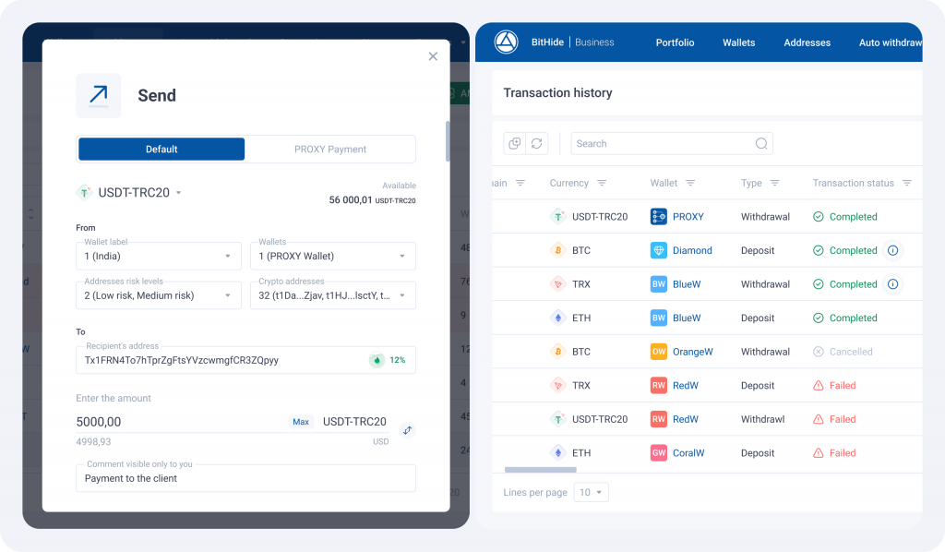
Task: Open Addresses risk levels dropdown
Action: [159, 295]
